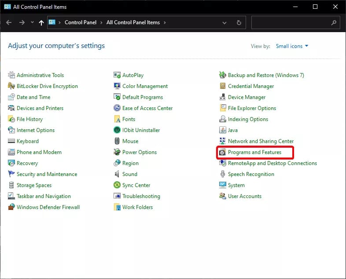Click the Internet Options icon
This screenshot has width=346, height=279.
(x=11, y=130)
